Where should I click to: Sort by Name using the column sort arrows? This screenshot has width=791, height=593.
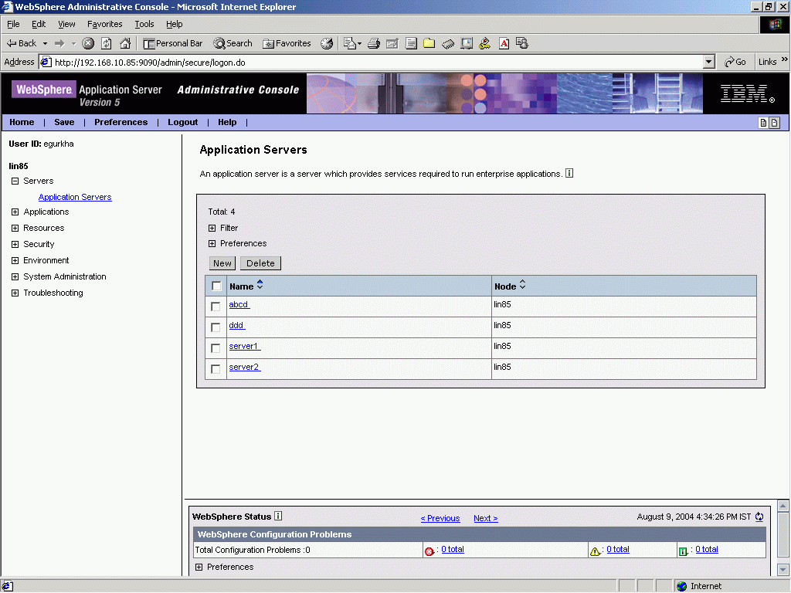260,285
